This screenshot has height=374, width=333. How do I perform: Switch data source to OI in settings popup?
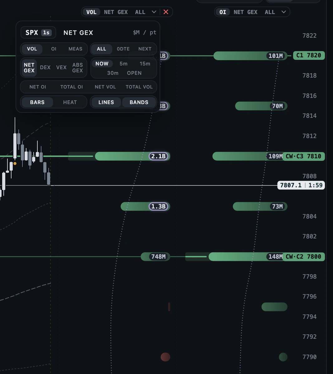54,49
